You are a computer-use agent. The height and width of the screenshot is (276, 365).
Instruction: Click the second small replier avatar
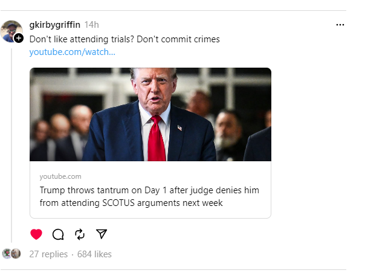click(16, 254)
